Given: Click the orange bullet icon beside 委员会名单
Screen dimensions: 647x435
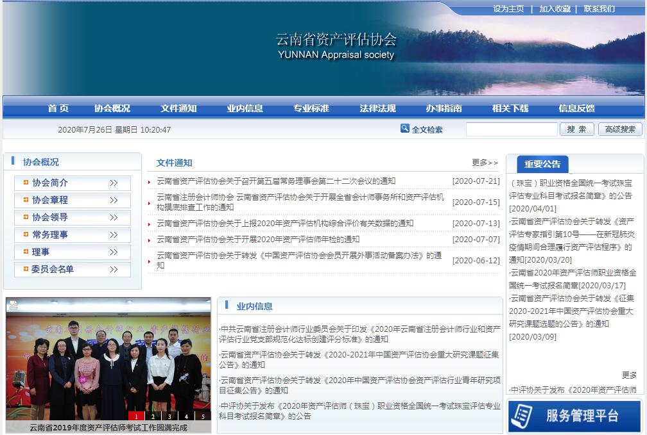Looking at the screenshot, I should point(26,269).
